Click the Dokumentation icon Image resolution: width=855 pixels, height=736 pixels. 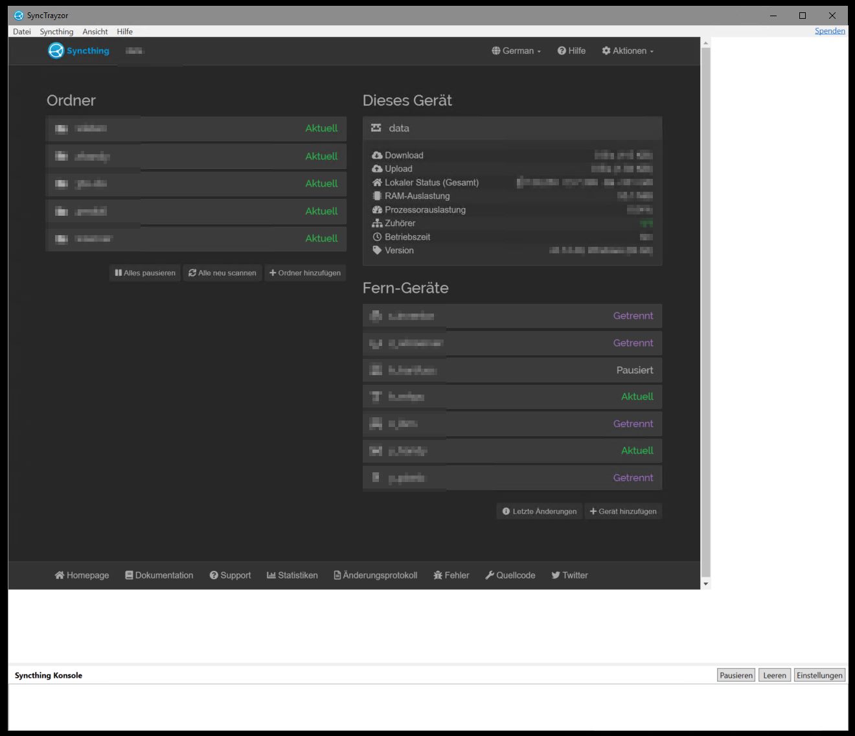click(x=128, y=575)
